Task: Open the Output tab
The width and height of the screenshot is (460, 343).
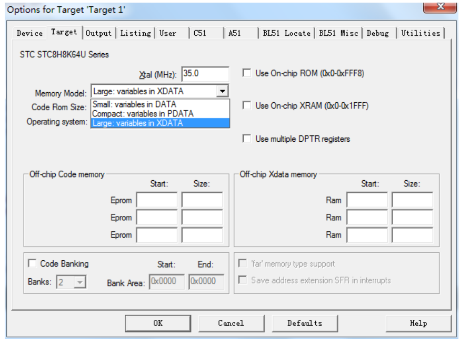Action: click(x=98, y=33)
